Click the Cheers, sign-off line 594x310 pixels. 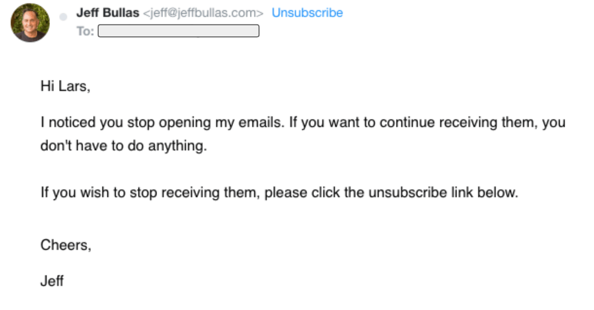click(x=66, y=245)
